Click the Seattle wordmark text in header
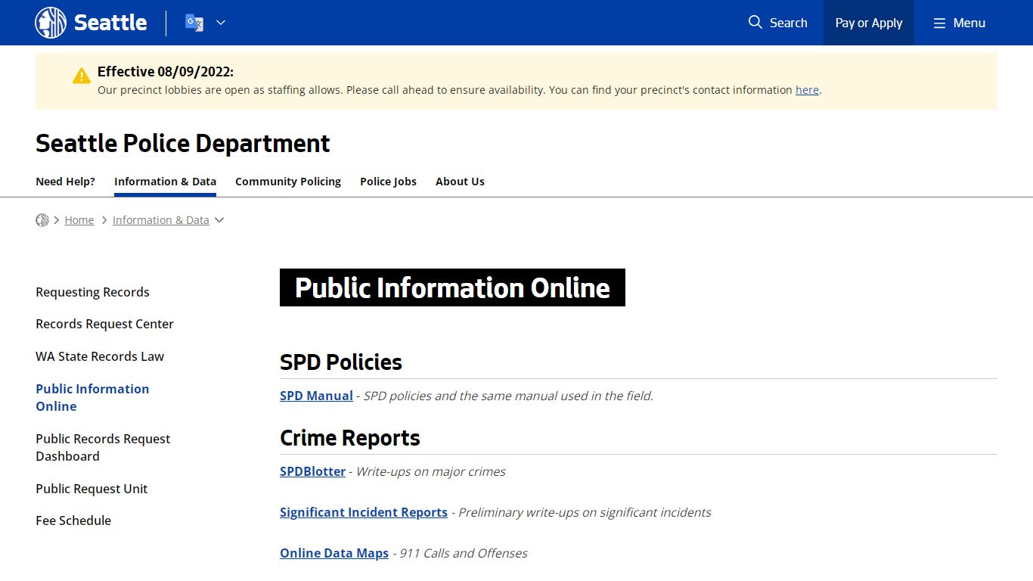This screenshot has width=1033, height=581. click(110, 23)
